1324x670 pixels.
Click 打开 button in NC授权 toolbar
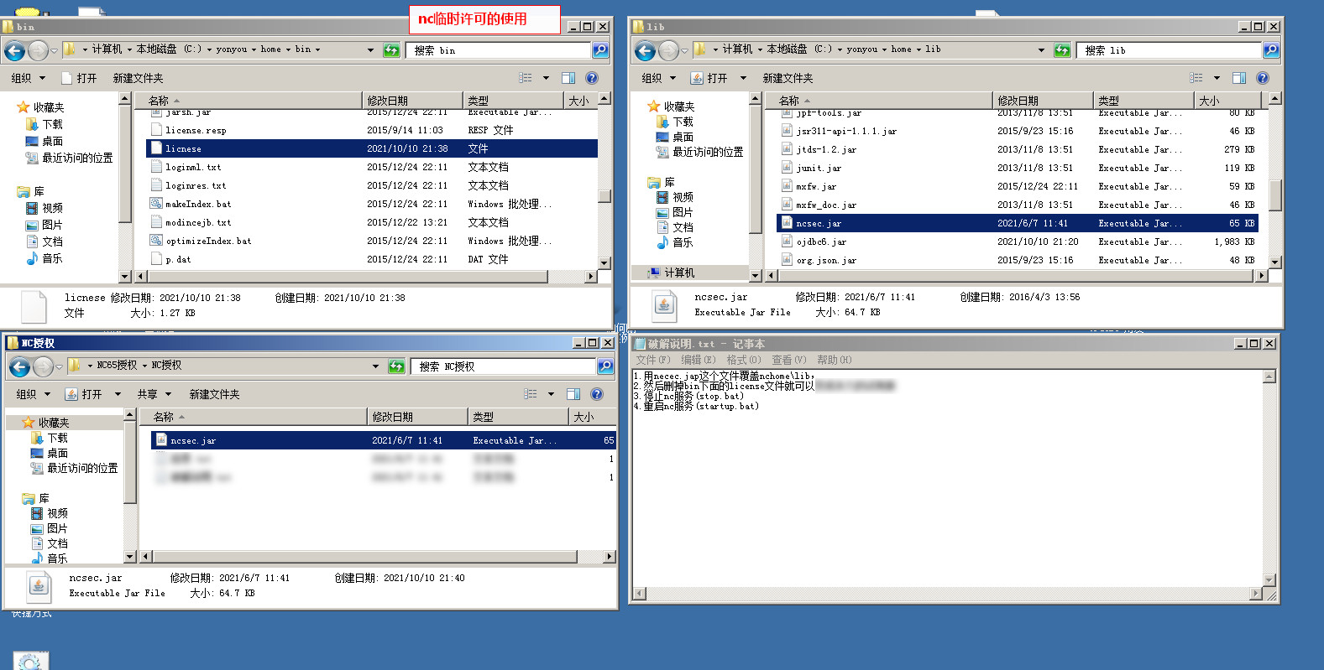pos(84,394)
